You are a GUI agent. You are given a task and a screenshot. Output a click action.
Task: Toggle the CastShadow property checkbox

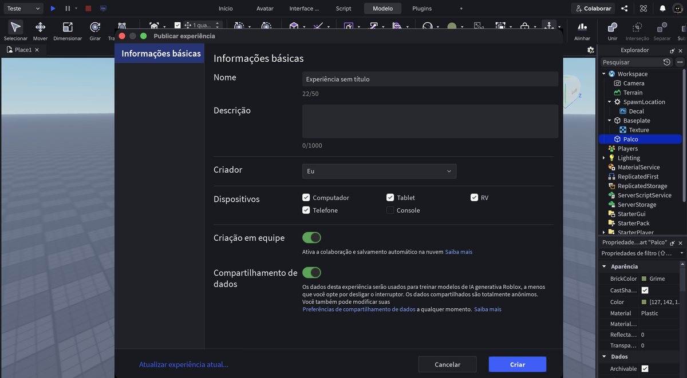(645, 291)
